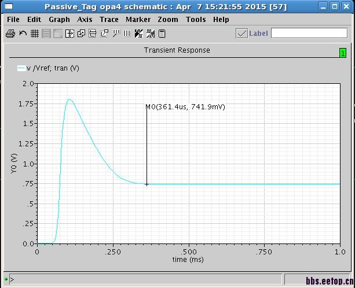Open the Axis menu

[x=85, y=20]
